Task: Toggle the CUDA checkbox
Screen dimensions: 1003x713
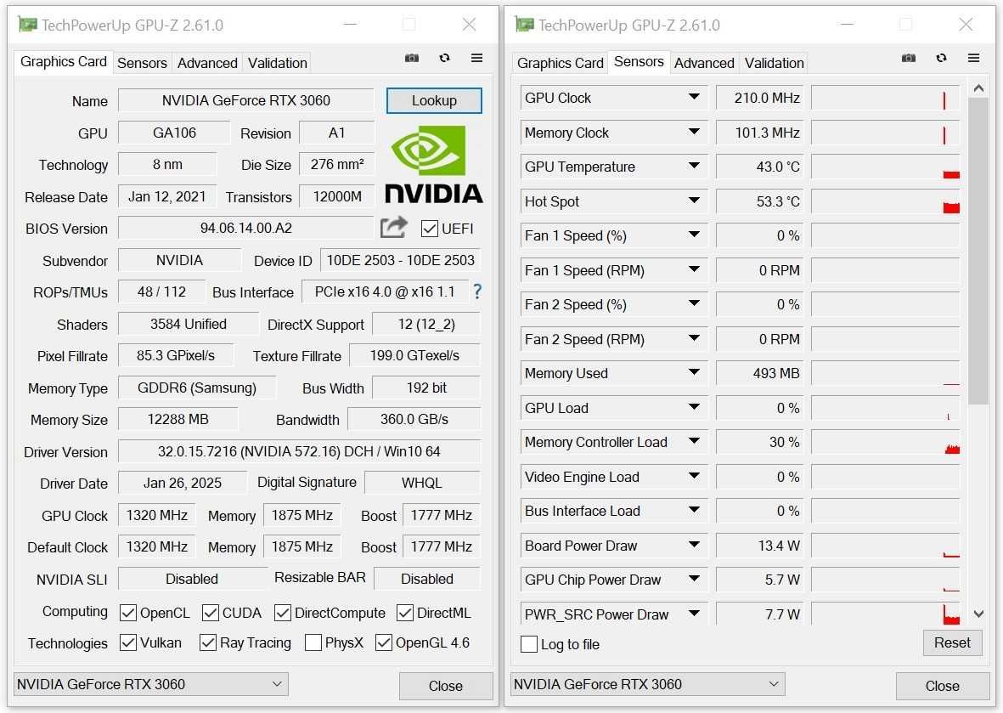Action: [211, 614]
